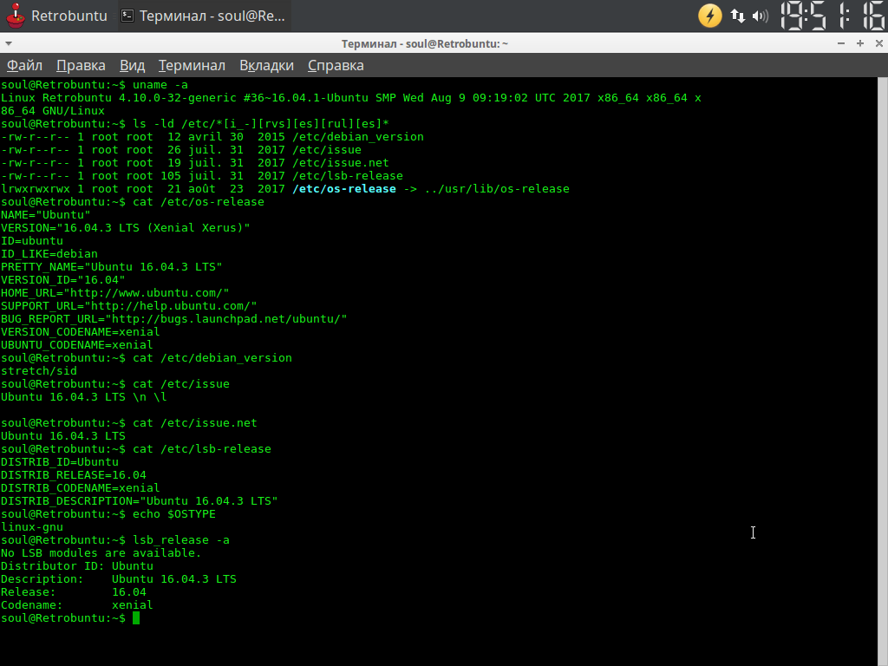This screenshot has height=666, width=888.
Task: Open the Файл menu
Action: (x=24, y=66)
